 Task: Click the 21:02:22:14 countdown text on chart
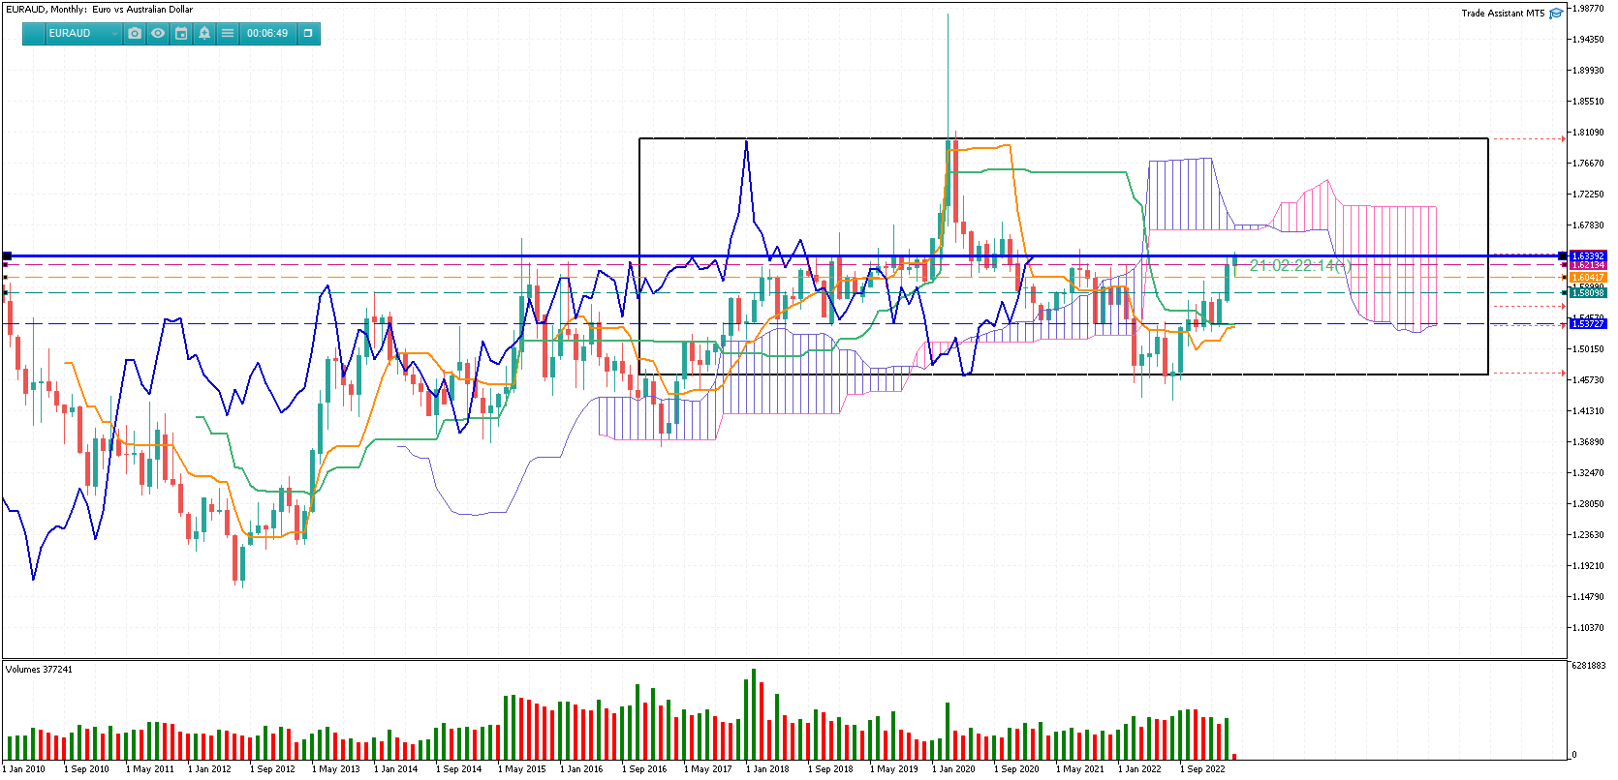tap(1299, 265)
